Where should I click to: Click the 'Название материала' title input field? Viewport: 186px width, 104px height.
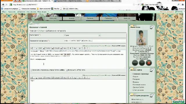coord(95,41)
